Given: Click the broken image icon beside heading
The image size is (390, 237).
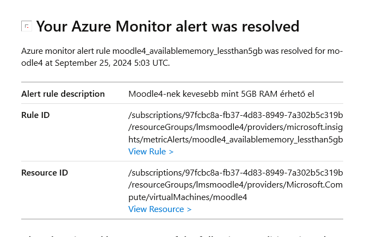Looking at the screenshot, I should pyautogui.click(x=27, y=26).
